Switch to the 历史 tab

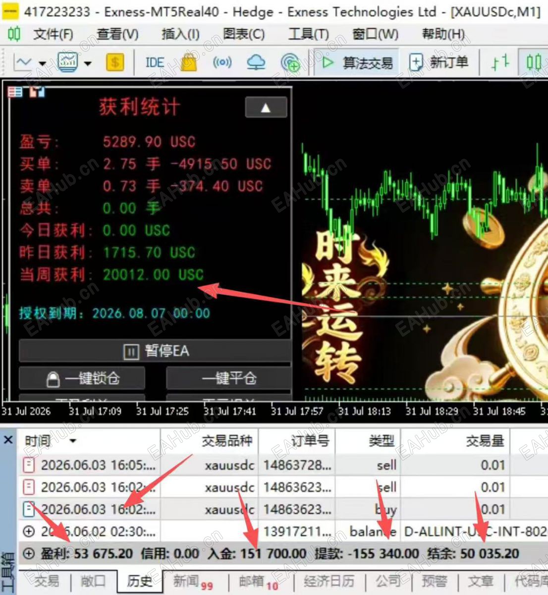(139, 581)
